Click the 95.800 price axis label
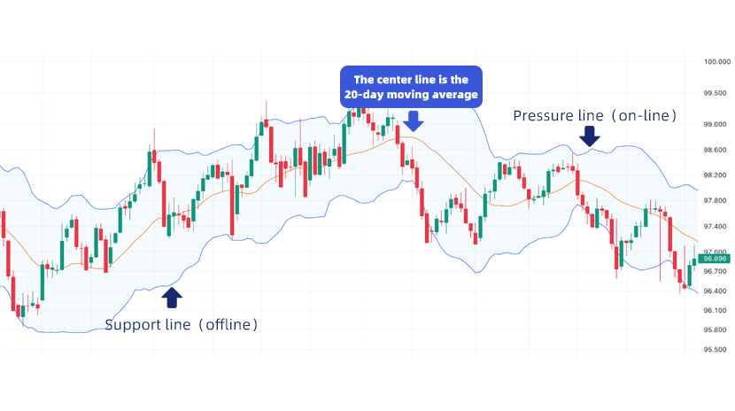The height and width of the screenshot is (411, 735). 715,330
